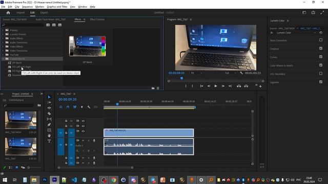The width and height of the screenshot is (328, 184).
Task: Select the Hand tool
Action: point(49,135)
